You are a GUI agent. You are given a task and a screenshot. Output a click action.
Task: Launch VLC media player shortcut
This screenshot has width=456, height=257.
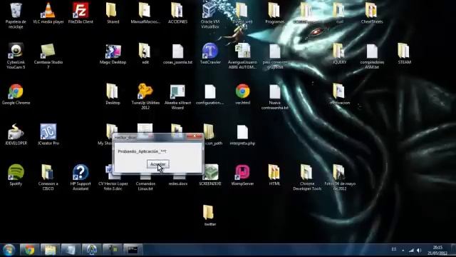48,13
